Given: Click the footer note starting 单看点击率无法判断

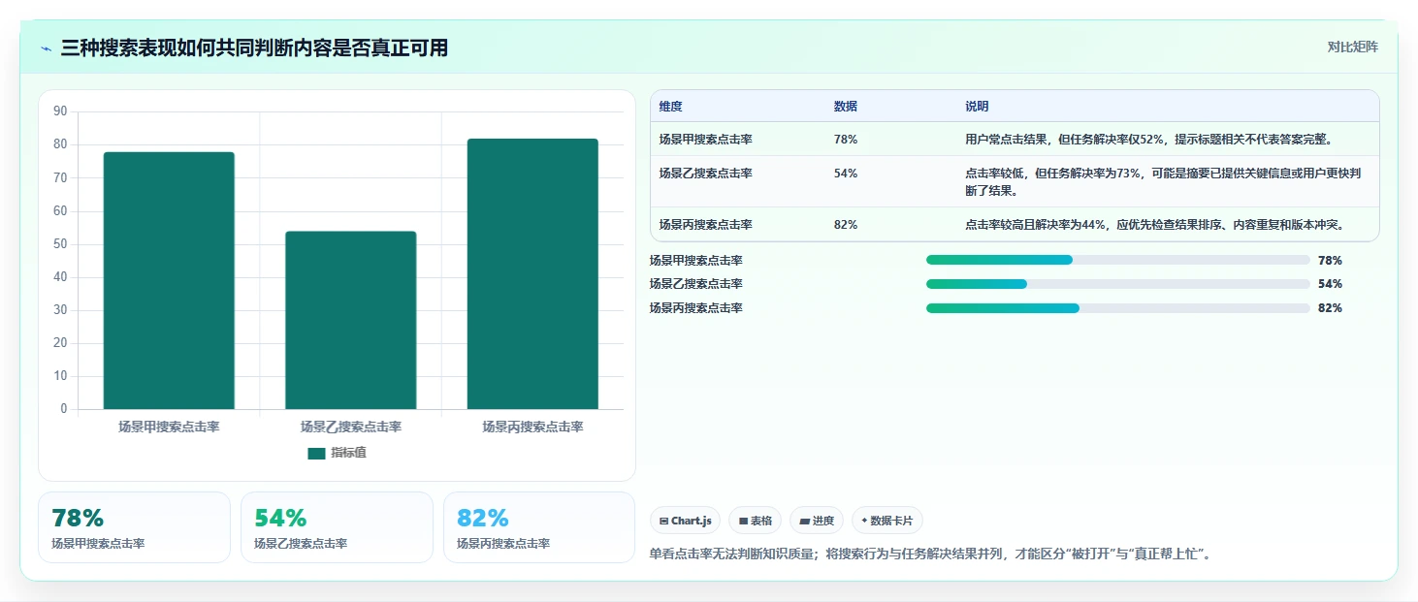Looking at the screenshot, I should 930,554.
